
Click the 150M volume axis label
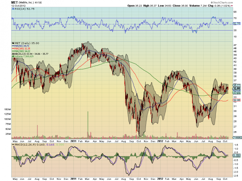tap(7, 109)
